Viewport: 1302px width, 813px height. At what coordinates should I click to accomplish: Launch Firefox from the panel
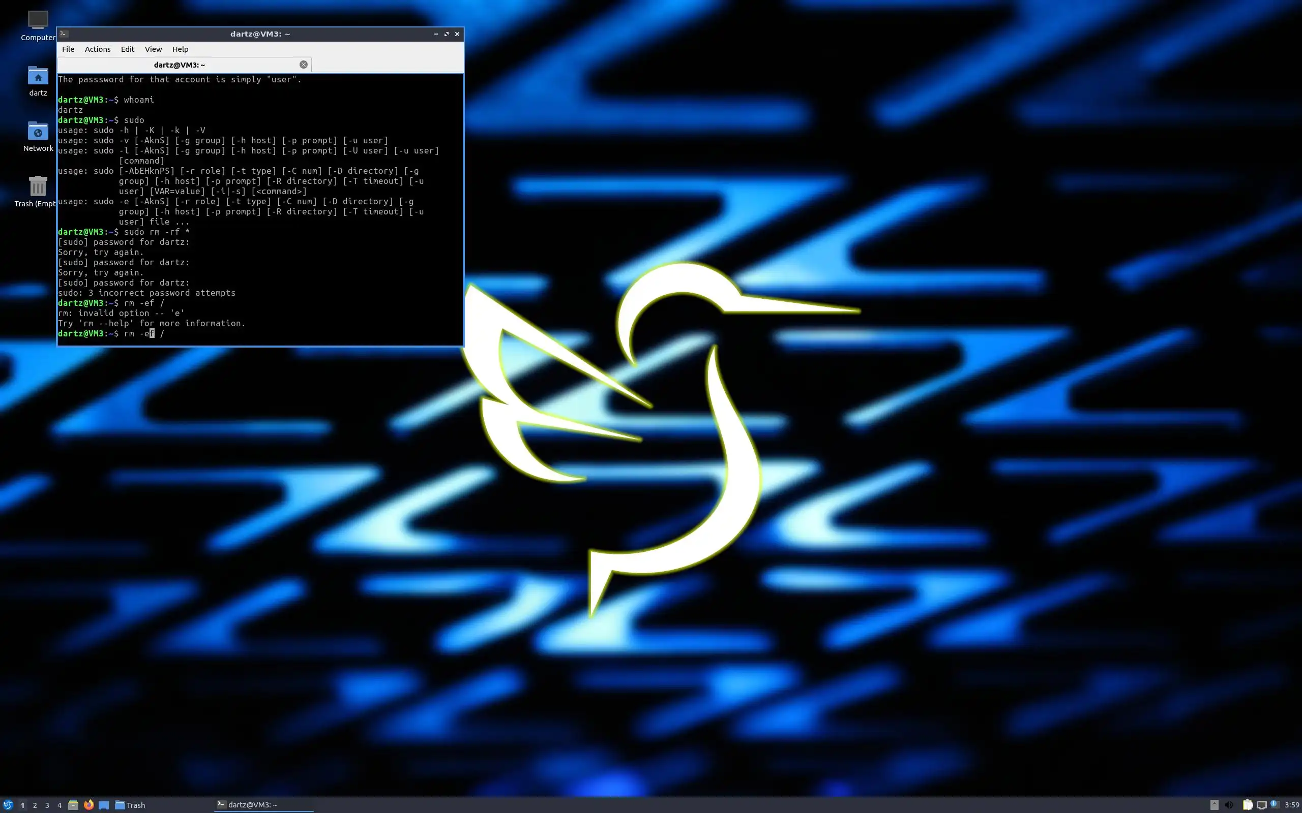coord(89,805)
